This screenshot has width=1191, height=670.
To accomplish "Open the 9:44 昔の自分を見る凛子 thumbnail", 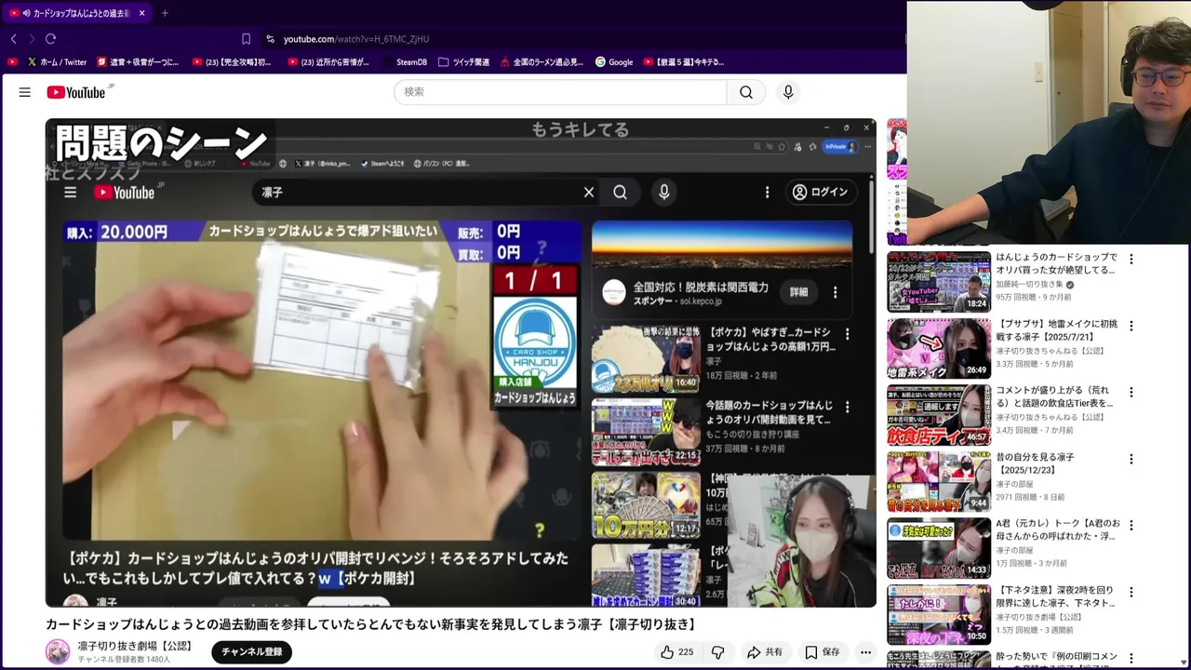I will pyautogui.click(x=939, y=481).
